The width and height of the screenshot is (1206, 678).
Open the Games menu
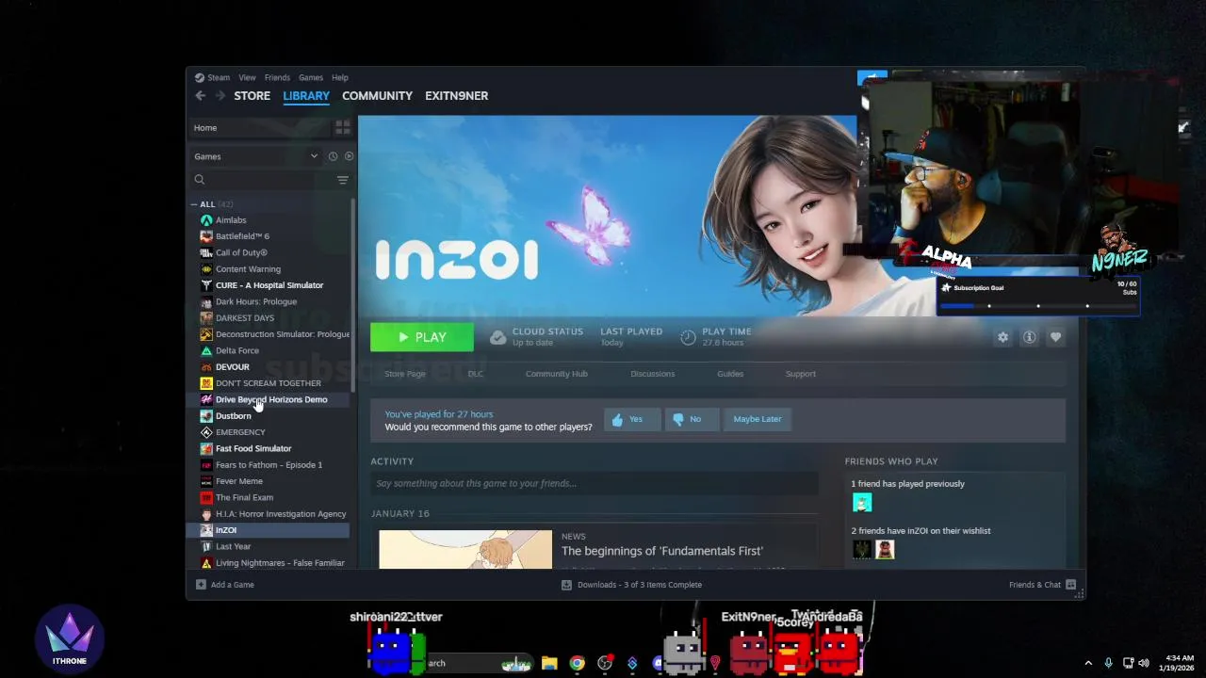click(311, 77)
